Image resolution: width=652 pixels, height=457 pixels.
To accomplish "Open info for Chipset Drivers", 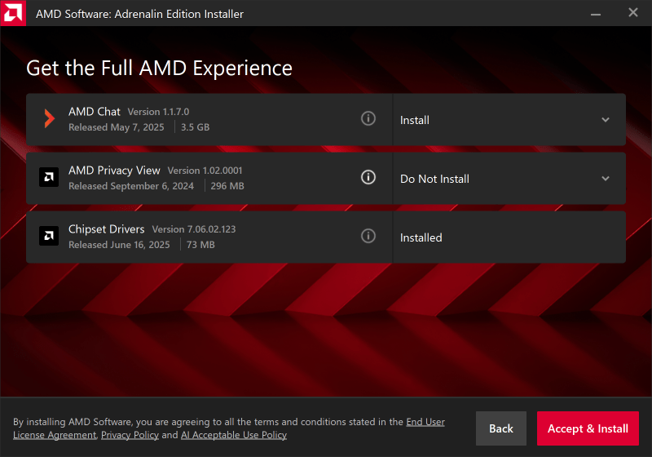I will click(368, 236).
